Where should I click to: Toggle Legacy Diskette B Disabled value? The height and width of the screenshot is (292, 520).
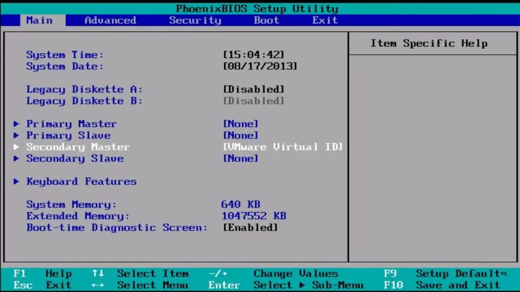[254, 101]
